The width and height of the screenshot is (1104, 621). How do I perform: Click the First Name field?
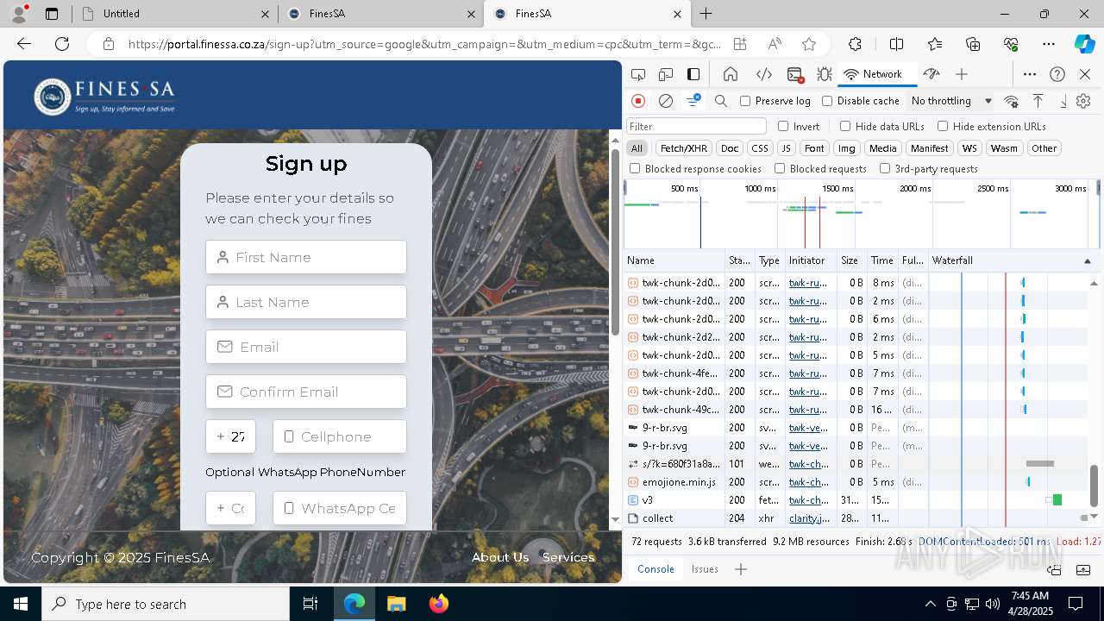point(306,257)
